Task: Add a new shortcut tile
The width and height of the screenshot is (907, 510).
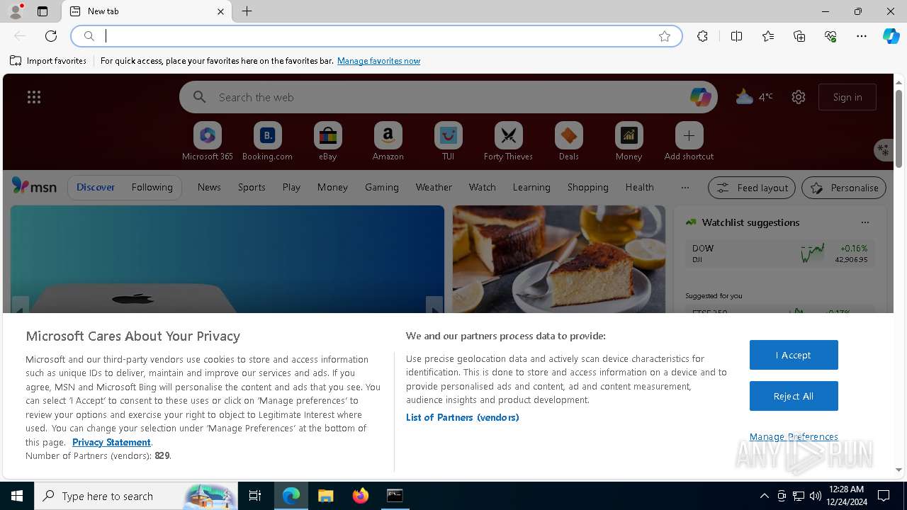Action: coord(689,142)
